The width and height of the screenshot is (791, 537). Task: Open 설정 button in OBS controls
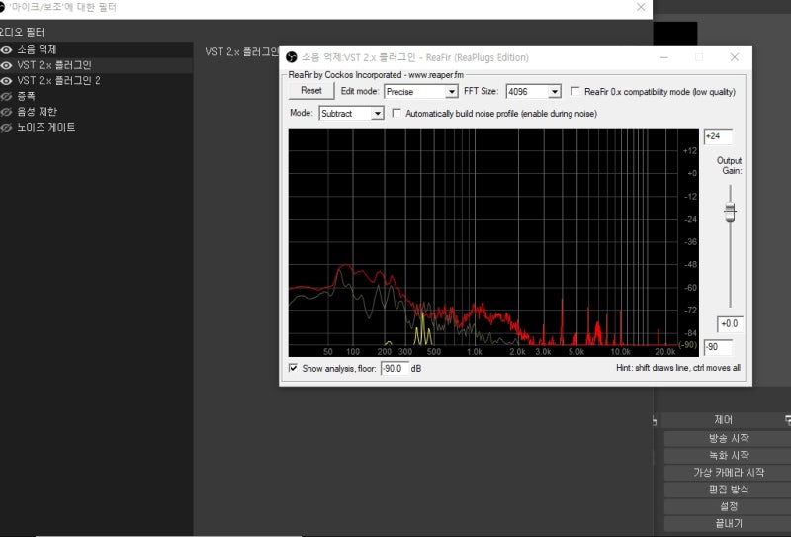pos(728,506)
